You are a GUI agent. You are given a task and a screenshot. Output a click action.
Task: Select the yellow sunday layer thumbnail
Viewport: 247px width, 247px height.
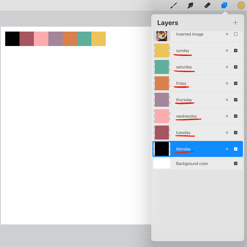(x=162, y=50)
